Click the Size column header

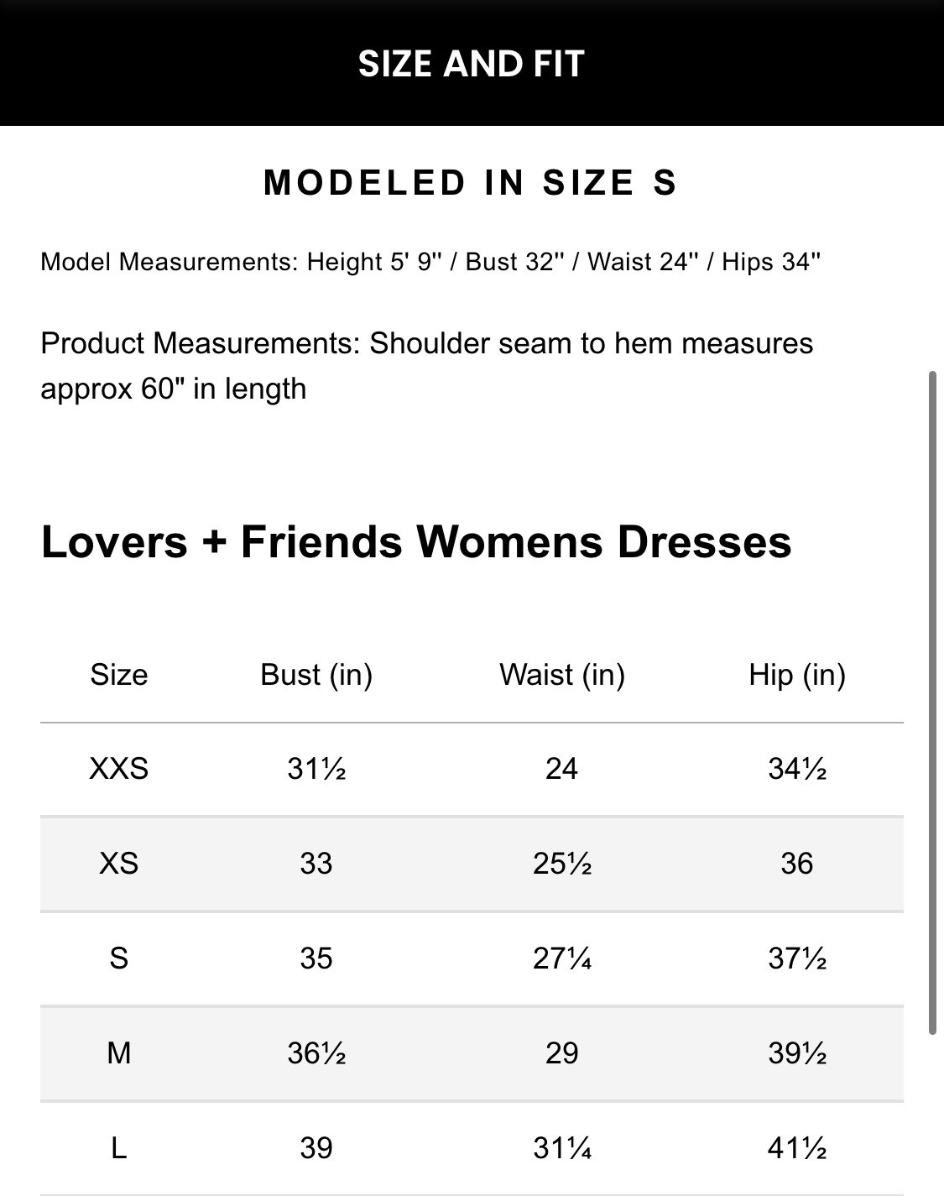[119, 675]
